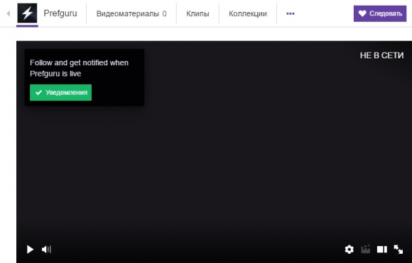Go to the Коллекции tab
Viewport: 412px width, 263px height.
(248, 13)
